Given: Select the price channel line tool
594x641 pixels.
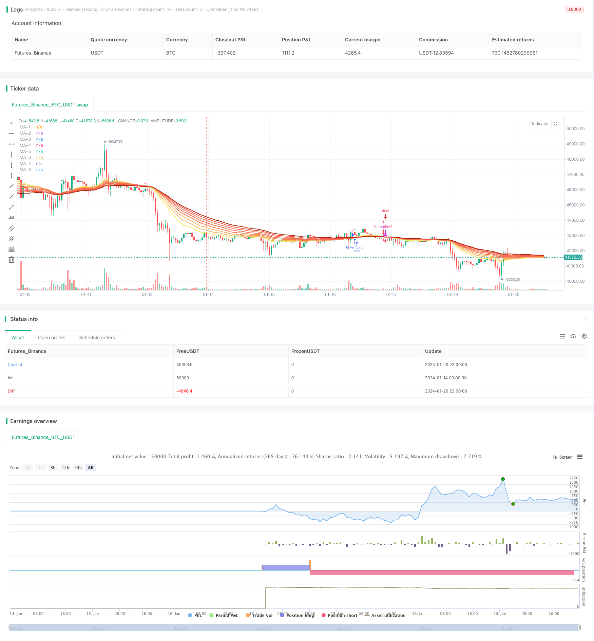Looking at the screenshot, I should click(x=12, y=228).
